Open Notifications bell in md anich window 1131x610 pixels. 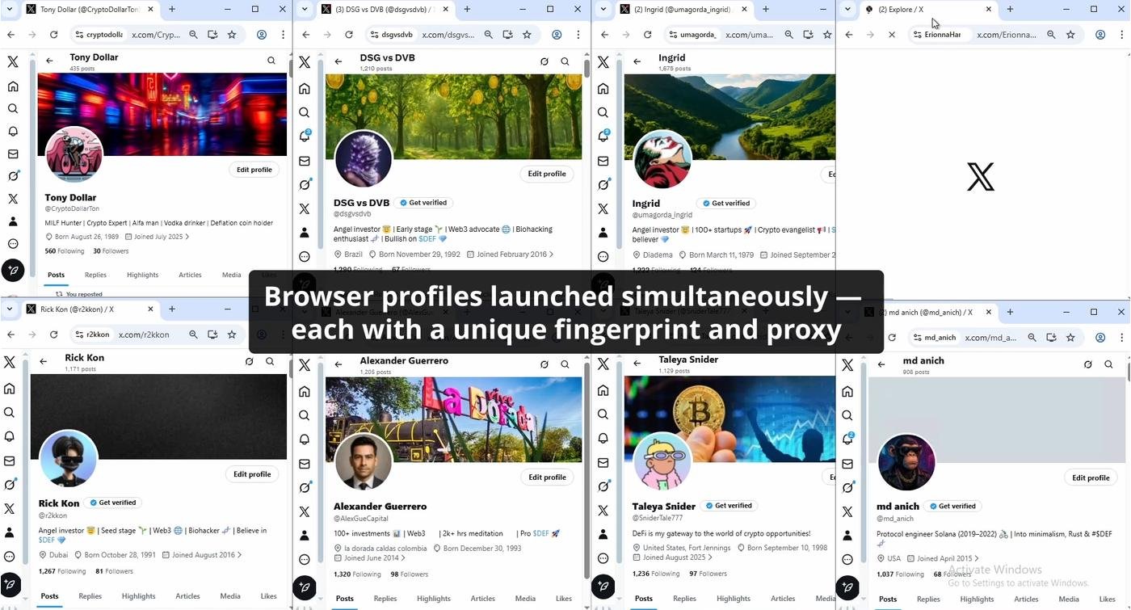(847, 439)
